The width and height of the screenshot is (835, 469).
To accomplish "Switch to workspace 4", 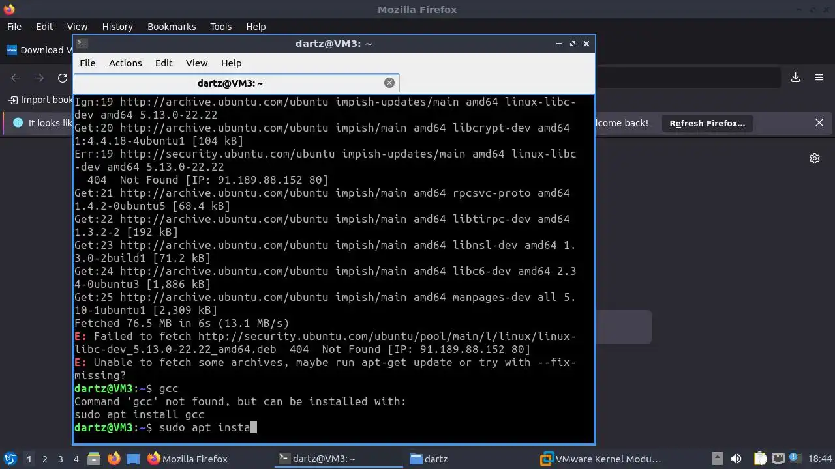I will [76, 459].
